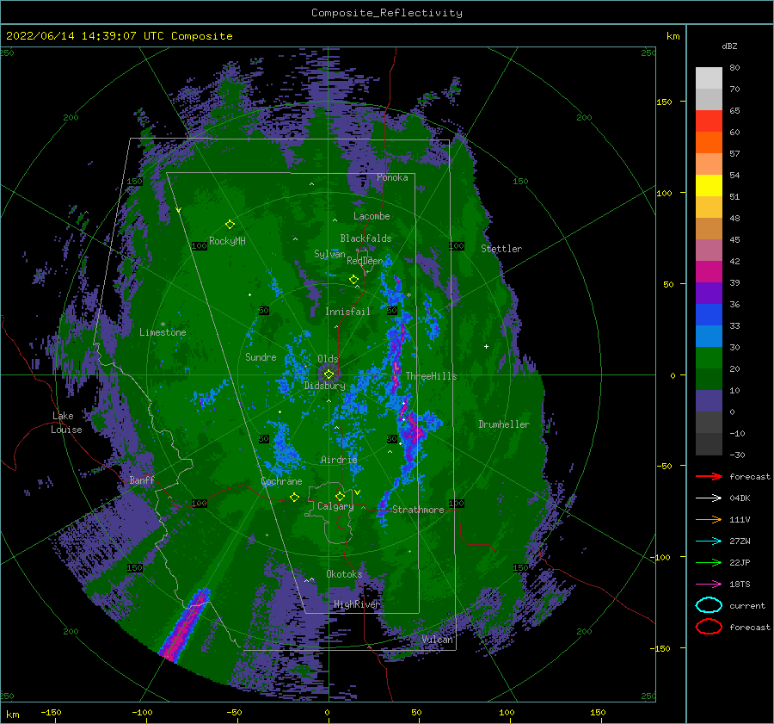Viewport: 774px width, 724px height.
Task: Click the -150 tick on bottom axis
Action: (x=51, y=712)
